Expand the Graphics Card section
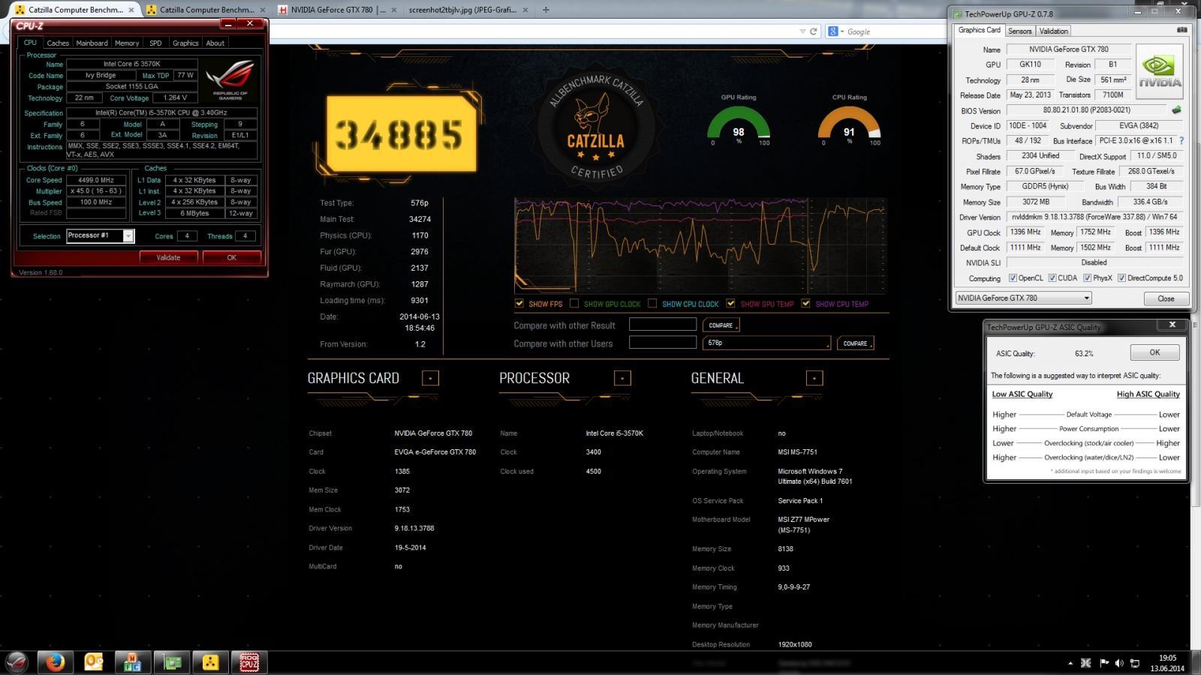The width and height of the screenshot is (1201, 675). [x=430, y=378]
